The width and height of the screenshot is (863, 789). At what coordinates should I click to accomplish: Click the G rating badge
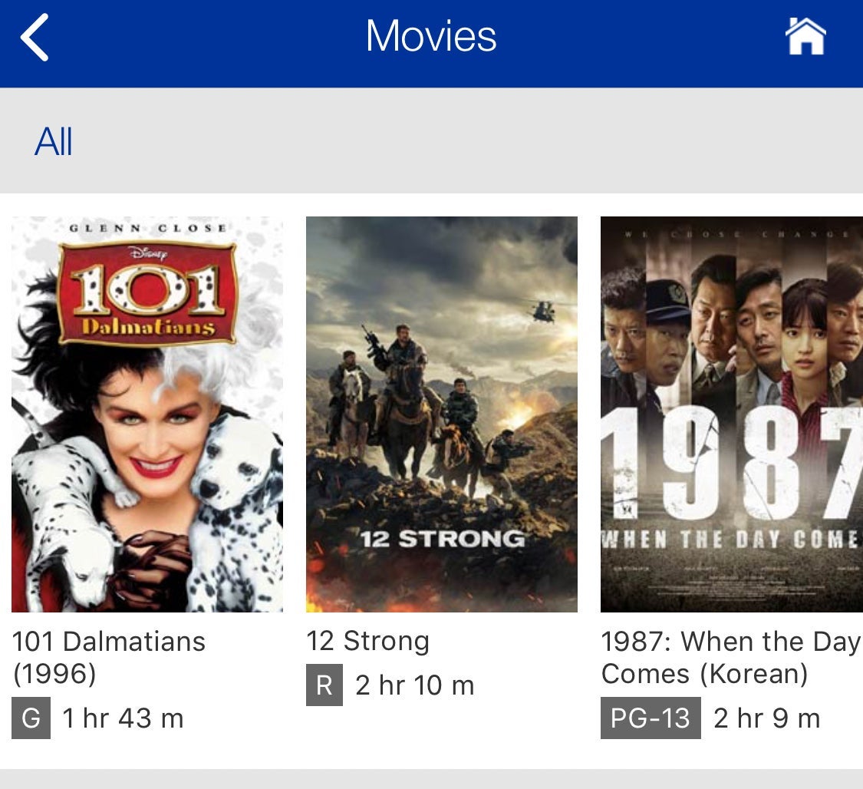tap(31, 718)
